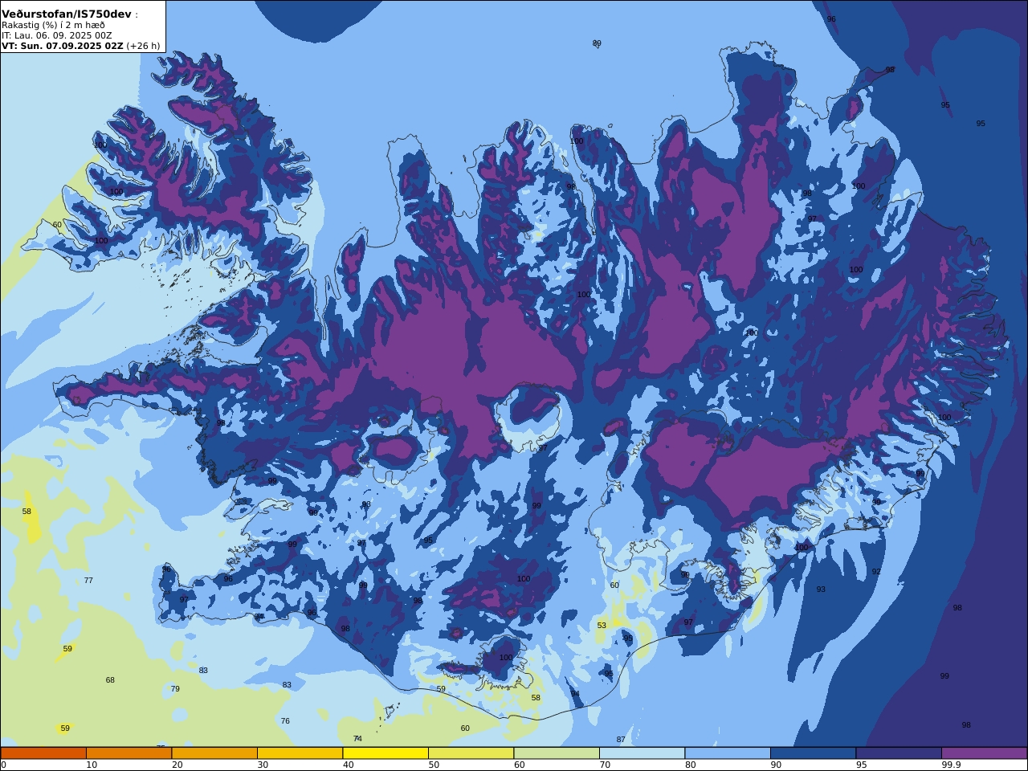Click the '99.9' legend tick label
The height and width of the screenshot is (771, 1028).
click(952, 765)
